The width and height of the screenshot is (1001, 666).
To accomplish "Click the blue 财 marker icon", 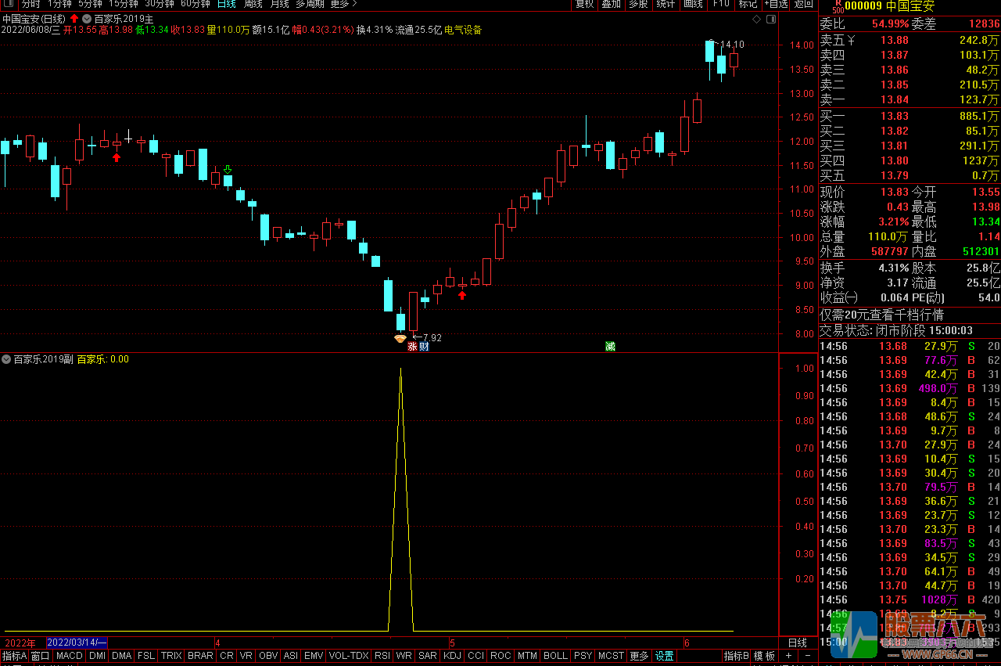I will click(424, 347).
